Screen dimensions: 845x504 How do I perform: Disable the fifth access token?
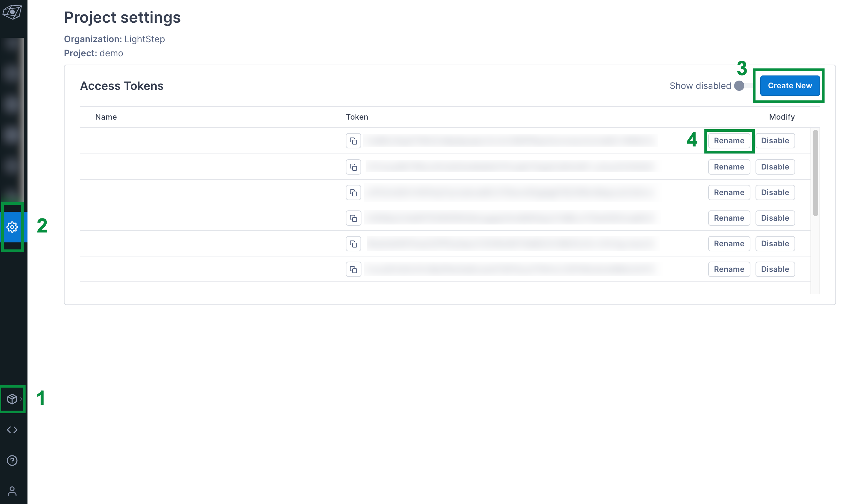775,243
